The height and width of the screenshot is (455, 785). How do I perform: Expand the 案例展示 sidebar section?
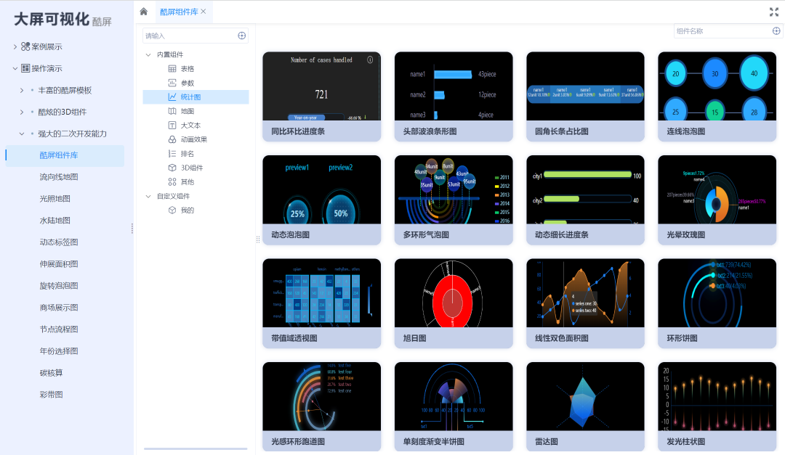pos(15,46)
